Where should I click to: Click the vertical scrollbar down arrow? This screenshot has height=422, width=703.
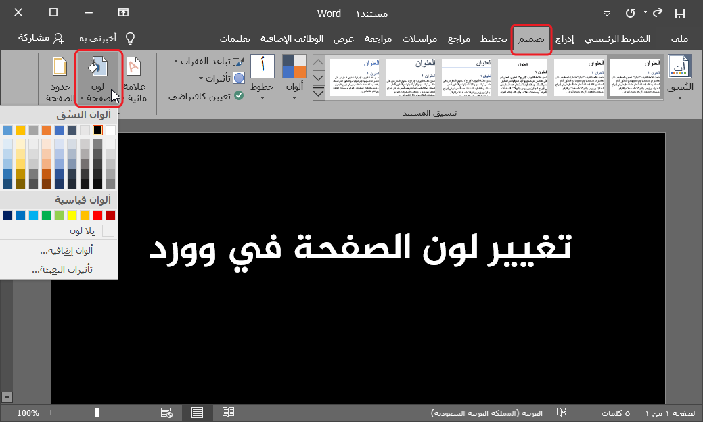[6, 398]
